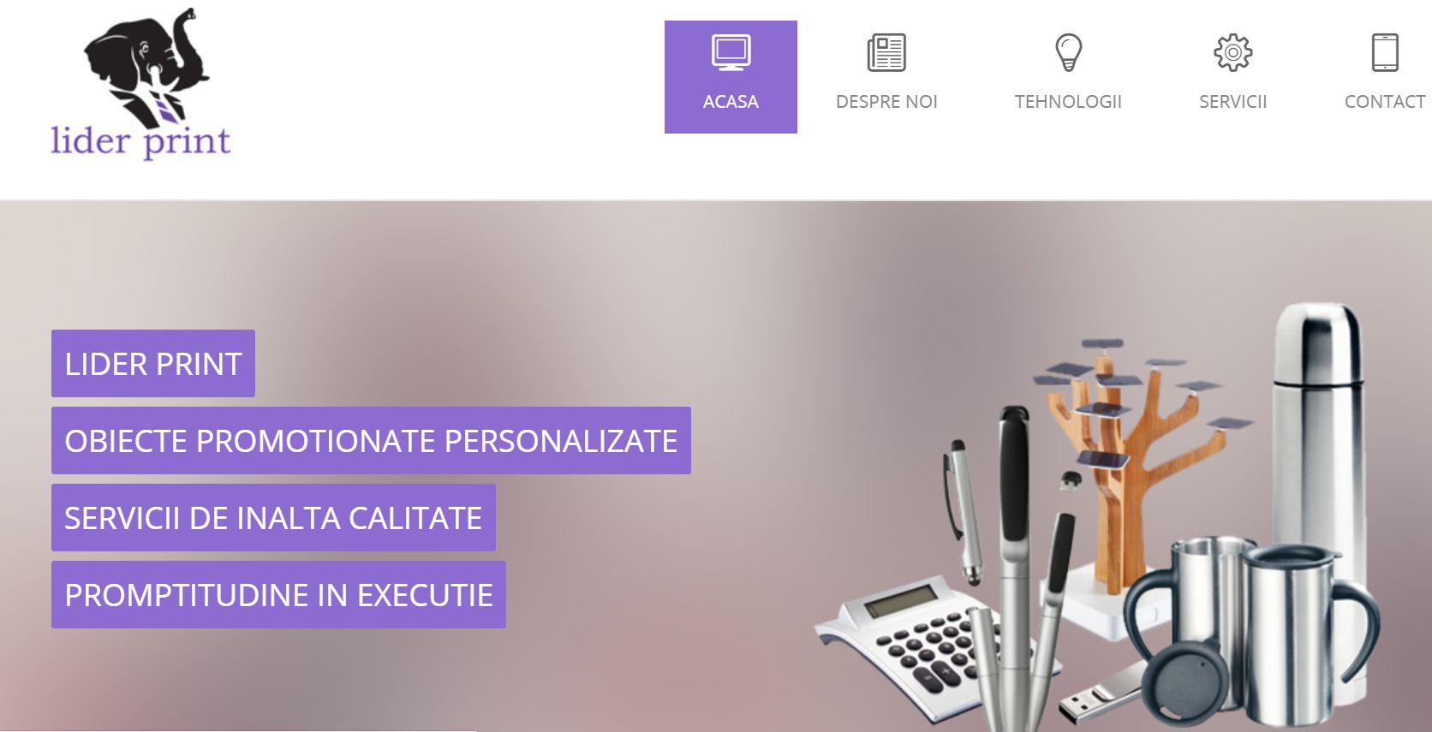Click the smartphone icon above CONTACT
Image resolution: width=1432 pixels, height=732 pixels.
1385,52
